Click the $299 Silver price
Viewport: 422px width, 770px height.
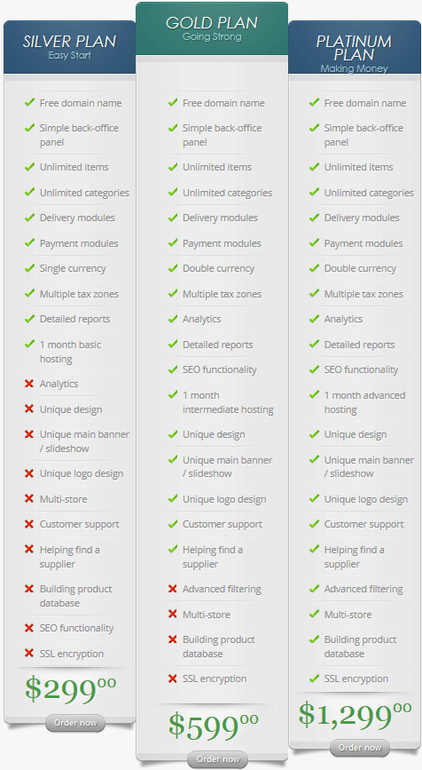coord(71,687)
